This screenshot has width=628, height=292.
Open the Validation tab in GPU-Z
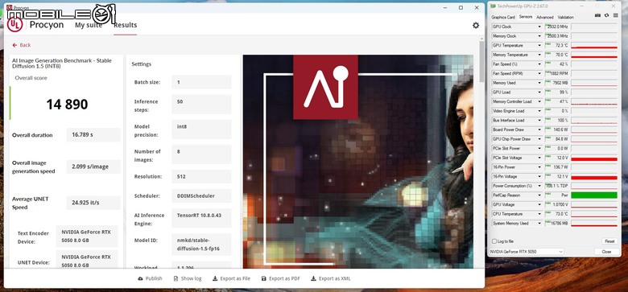tap(565, 17)
